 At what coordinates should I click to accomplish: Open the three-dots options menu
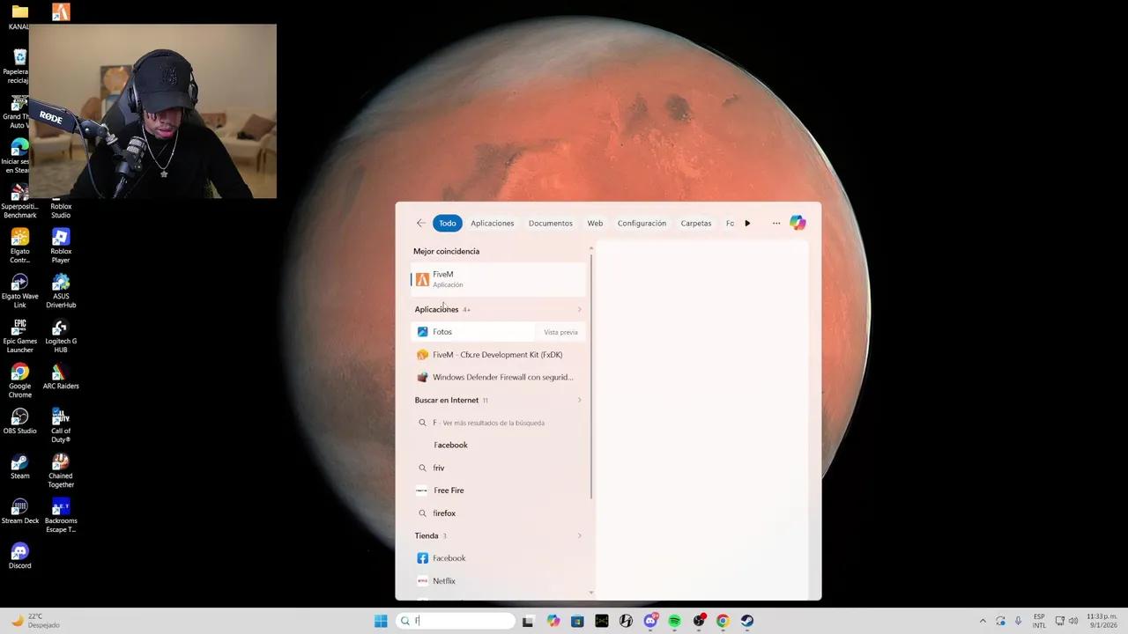(x=776, y=223)
